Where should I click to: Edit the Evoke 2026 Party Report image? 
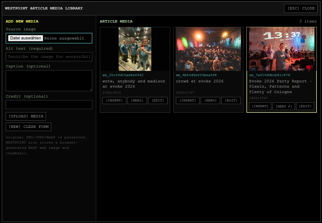pos(305,106)
